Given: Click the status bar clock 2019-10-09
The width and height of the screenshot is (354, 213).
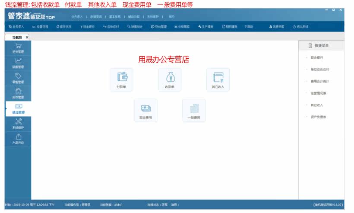Looking at the screenshot, I should 30,205.
